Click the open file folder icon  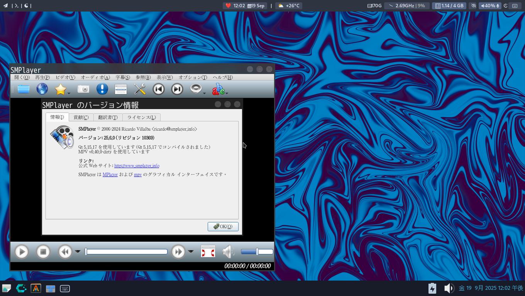click(x=24, y=89)
